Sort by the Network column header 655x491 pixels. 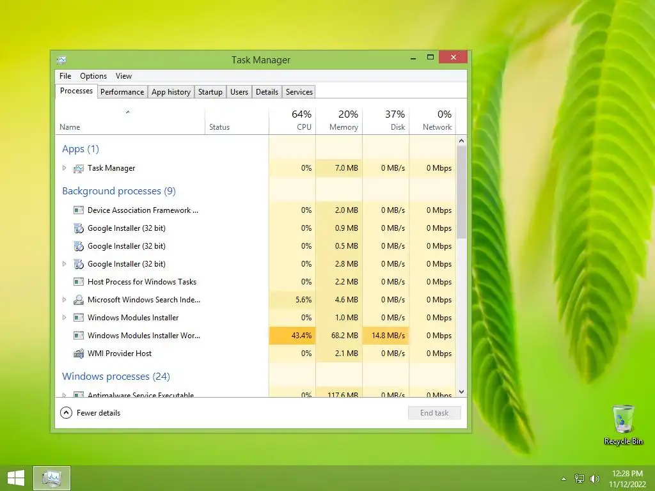click(432, 121)
